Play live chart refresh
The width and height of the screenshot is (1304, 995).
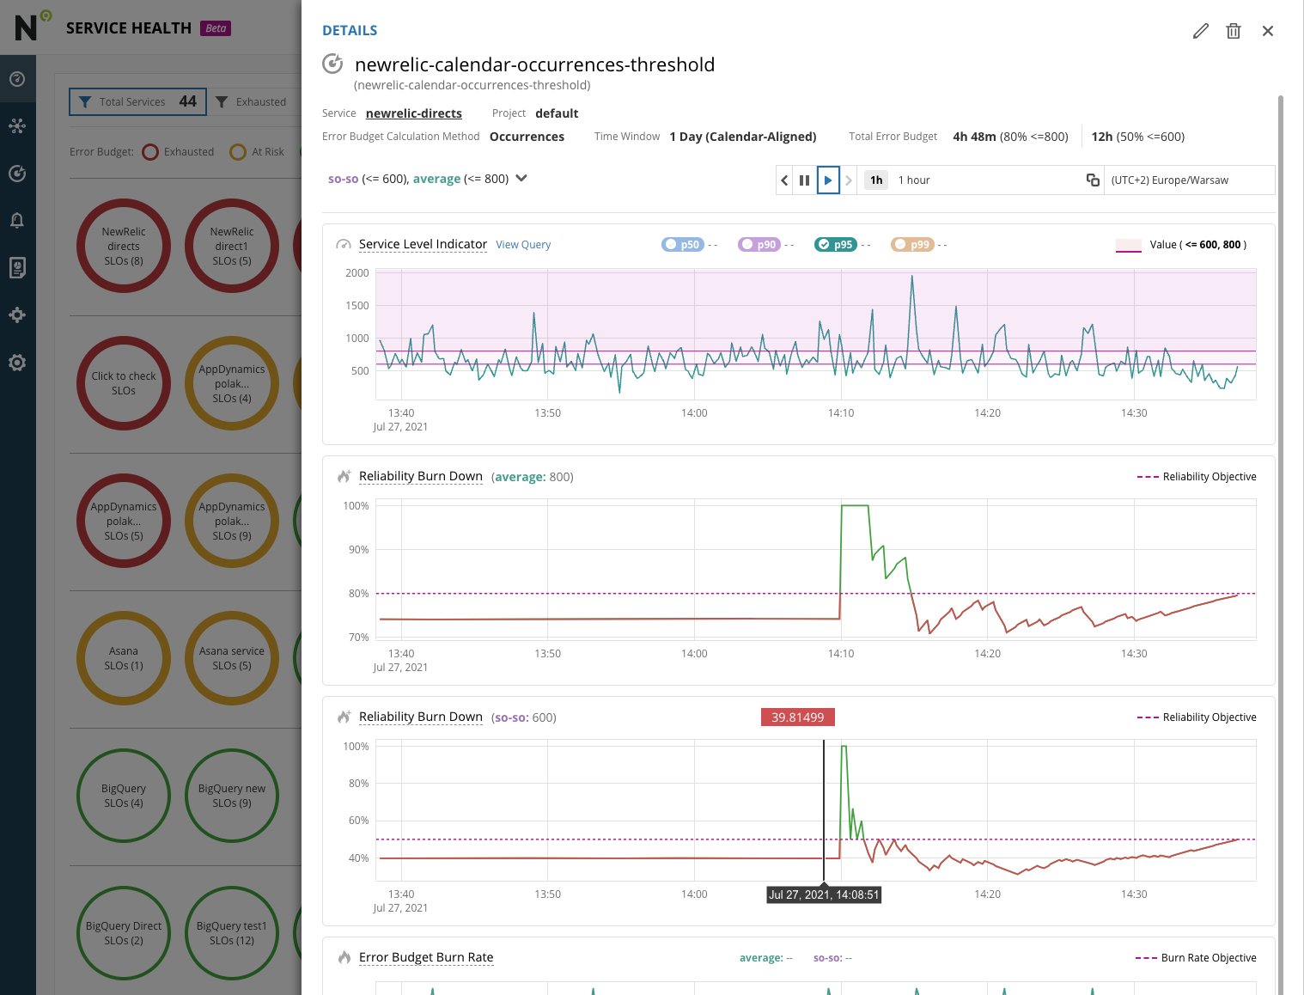click(x=828, y=180)
